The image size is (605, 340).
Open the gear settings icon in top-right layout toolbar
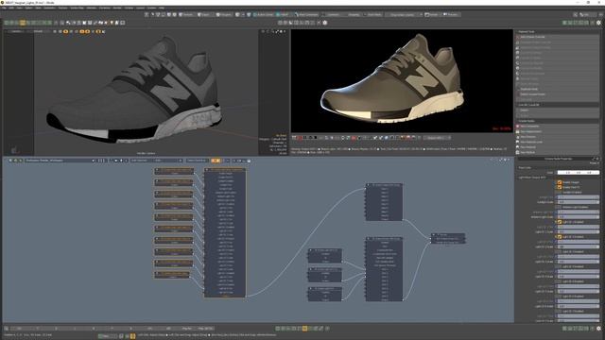(598, 23)
